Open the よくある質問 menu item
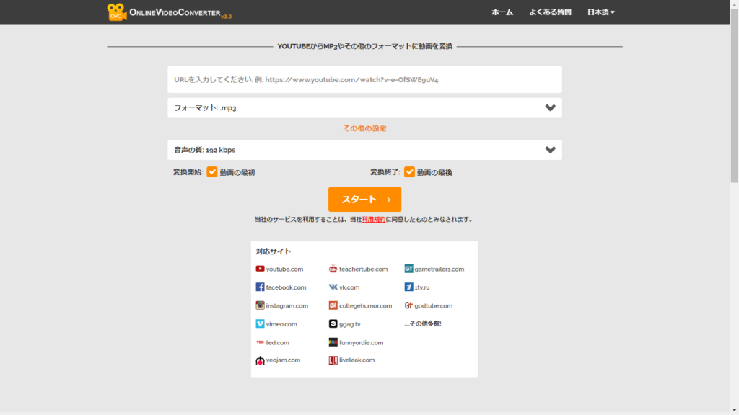Viewport: 739px width, 415px height. tap(550, 12)
